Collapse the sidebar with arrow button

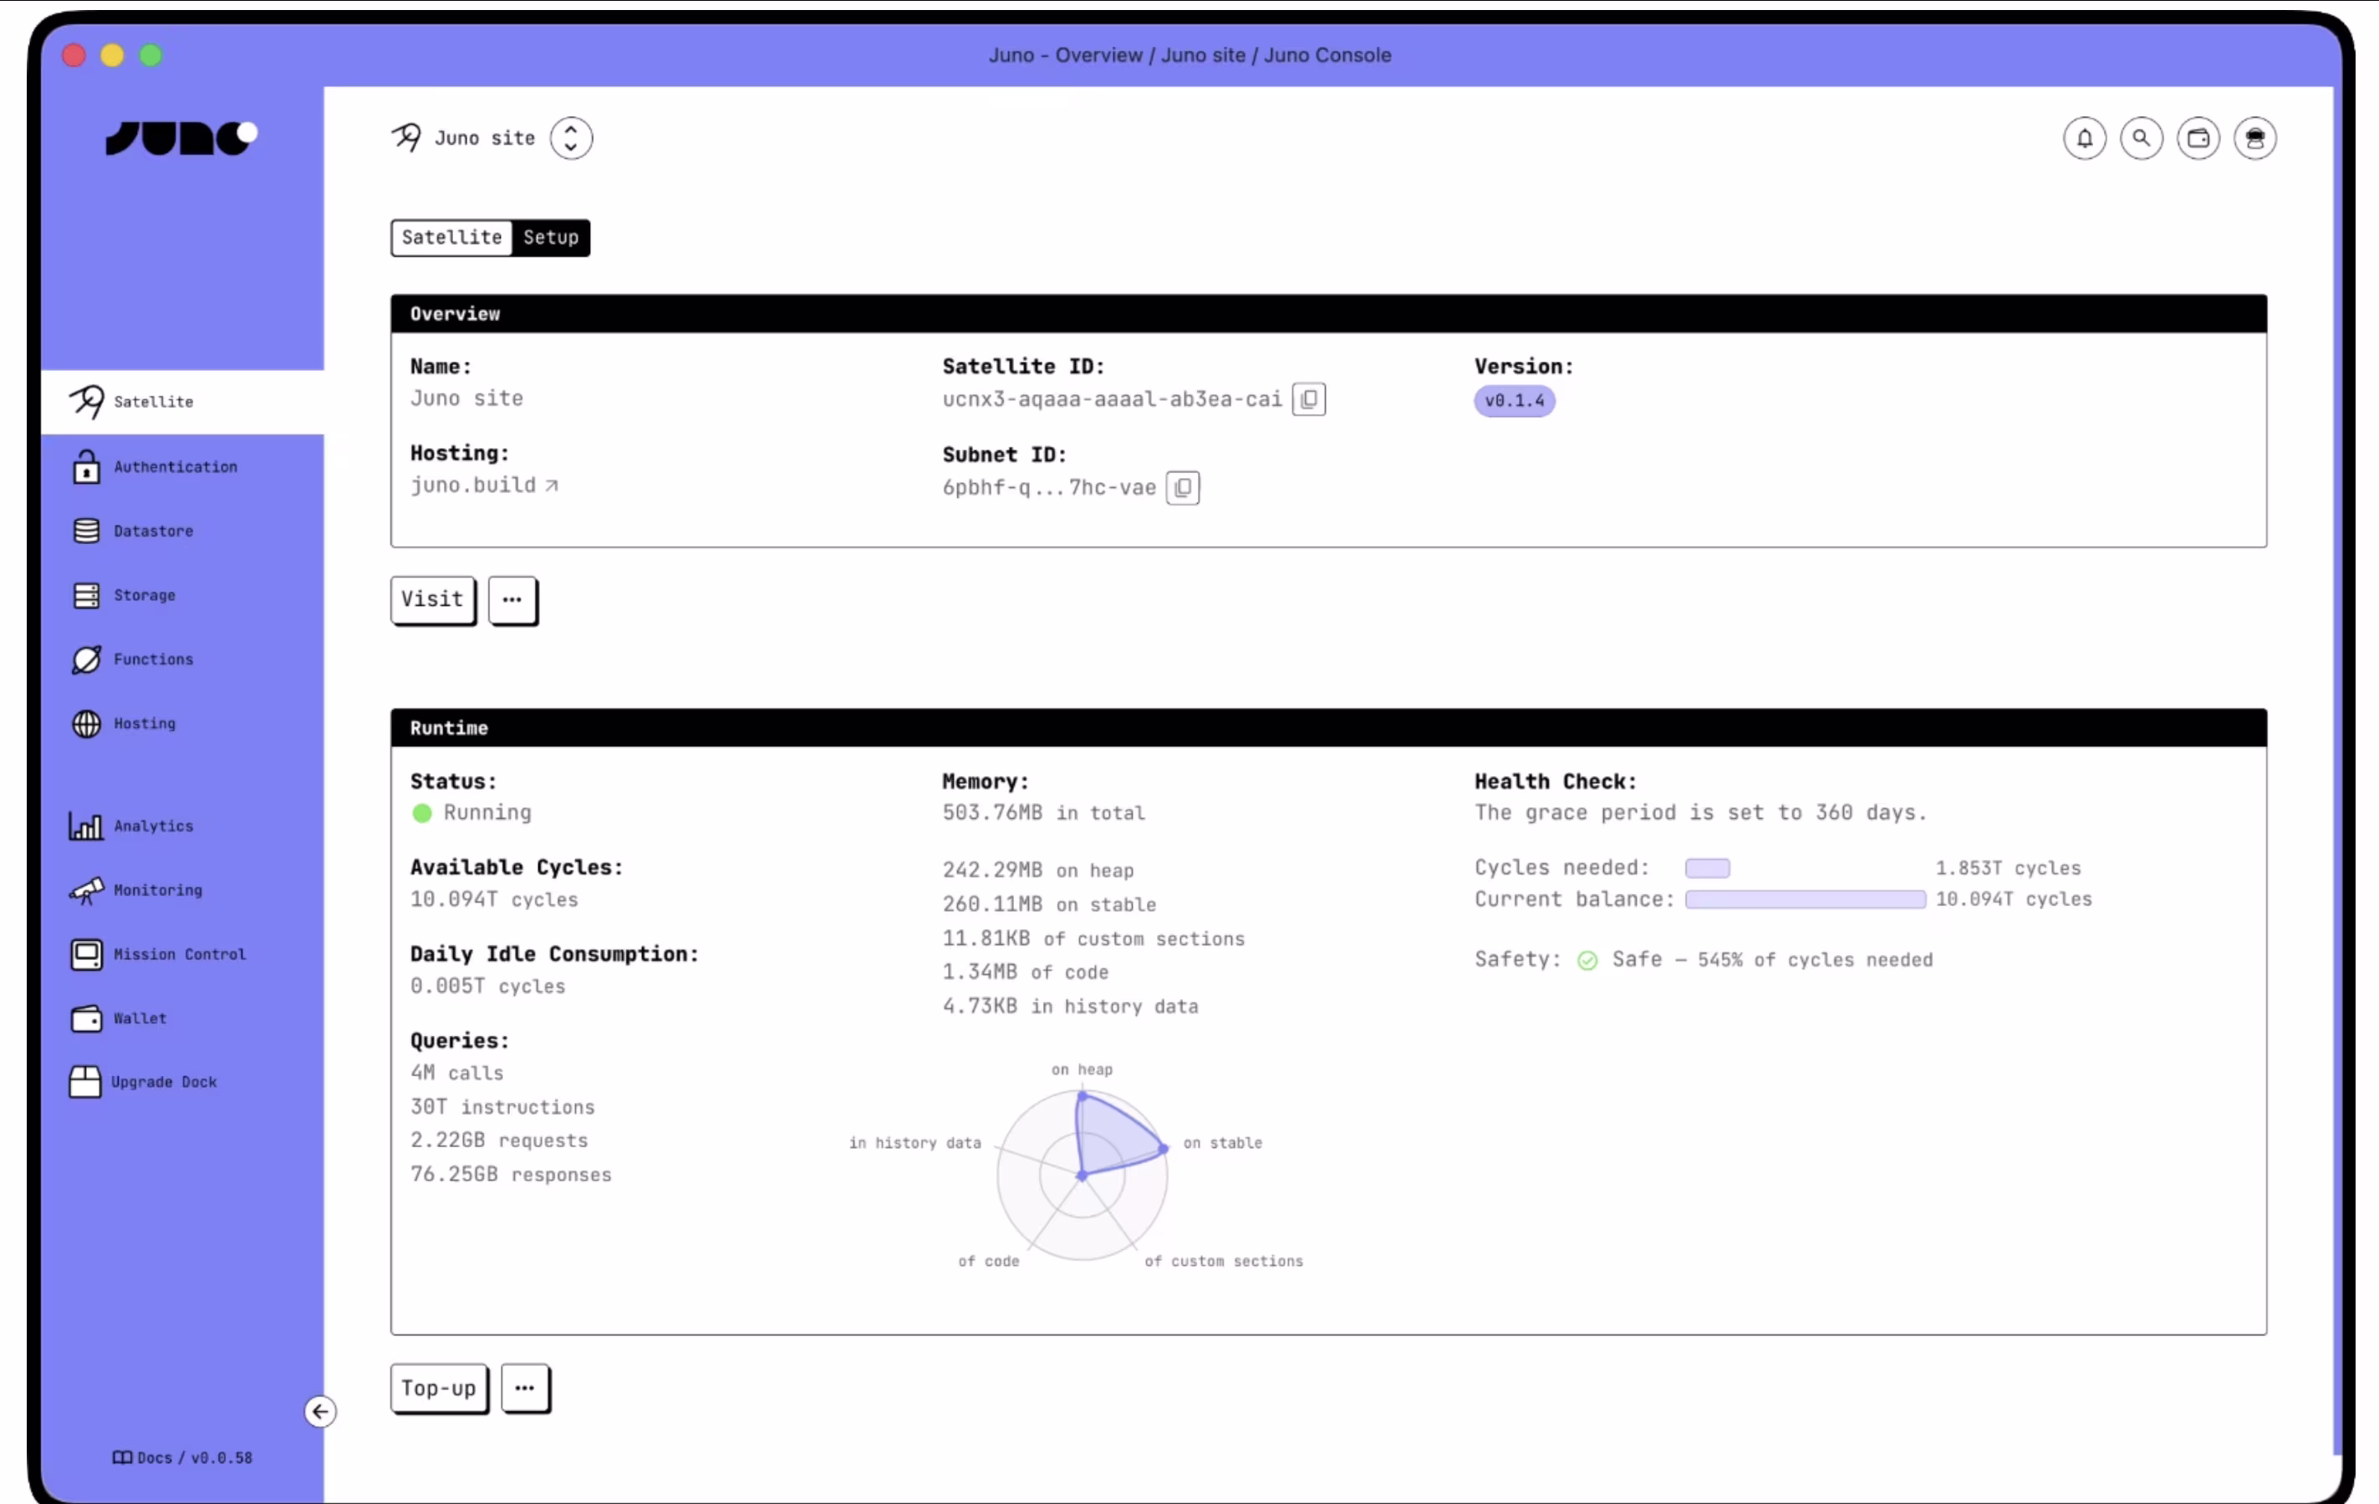[319, 1411]
